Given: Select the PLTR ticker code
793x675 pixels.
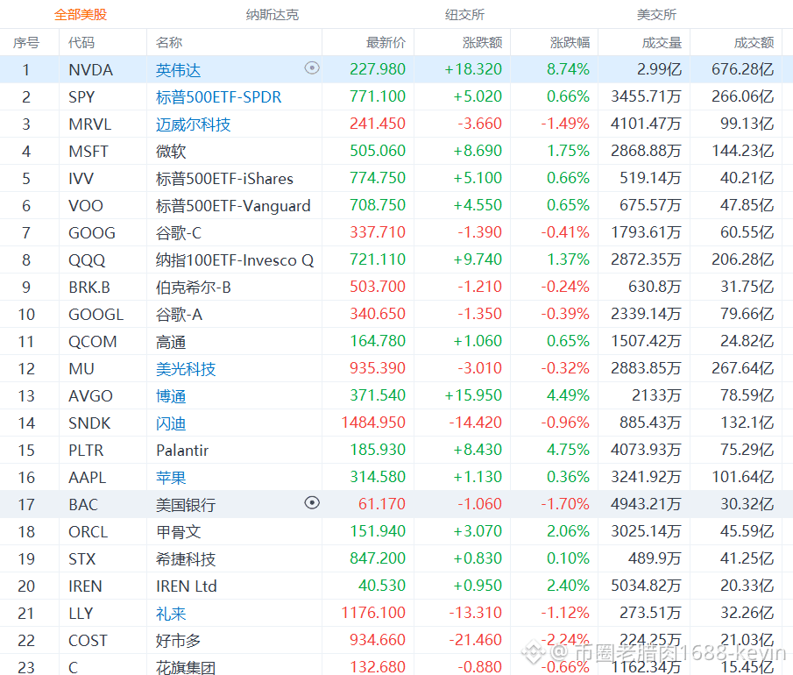Looking at the screenshot, I should 86,451.
